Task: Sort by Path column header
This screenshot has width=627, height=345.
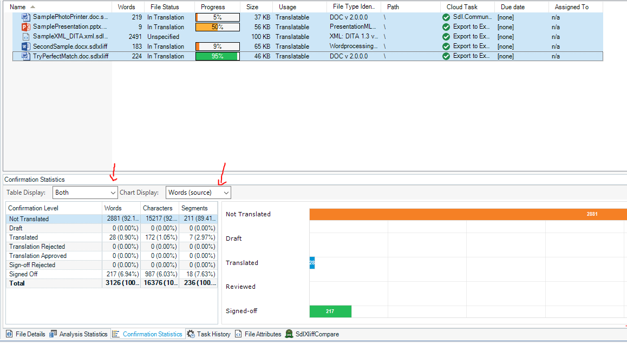Action: tap(410, 7)
